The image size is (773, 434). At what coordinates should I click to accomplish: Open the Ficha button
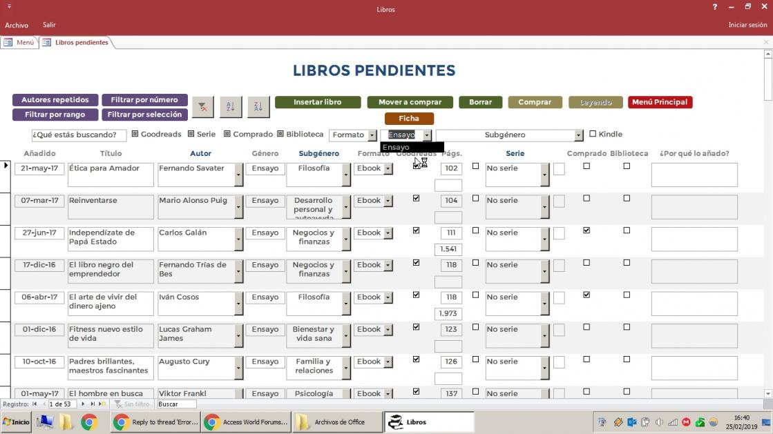[x=409, y=119]
